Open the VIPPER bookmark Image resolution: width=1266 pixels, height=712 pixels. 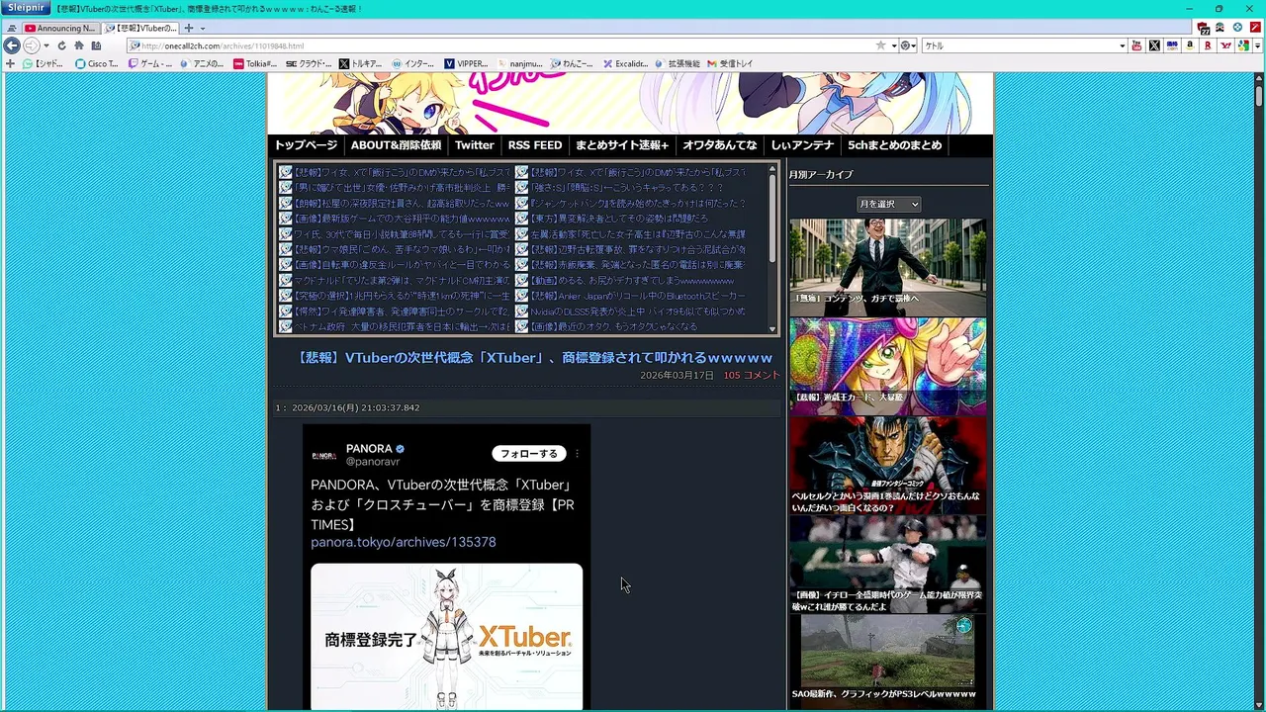tap(466, 63)
